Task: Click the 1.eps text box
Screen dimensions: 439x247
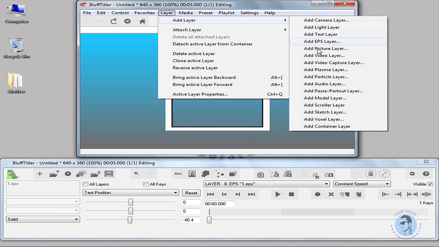Action: (43, 188)
